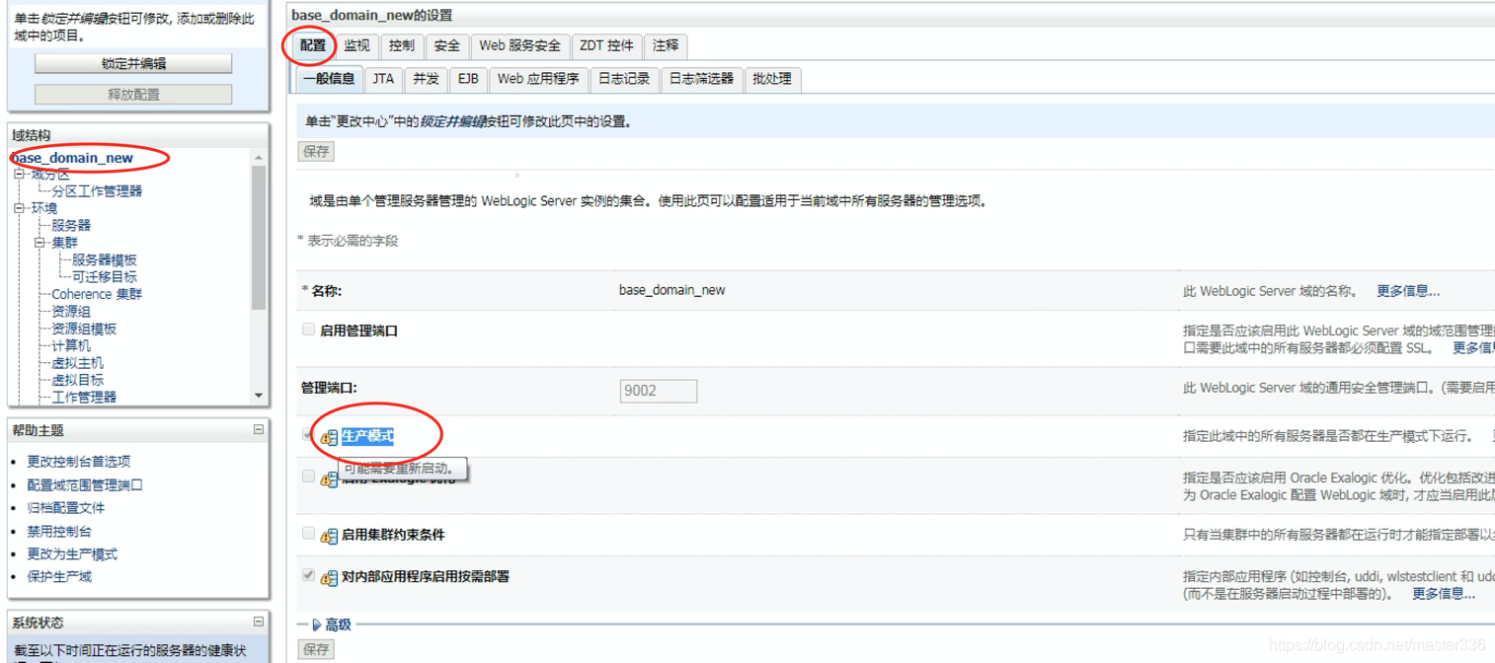Image resolution: width=1495 pixels, height=663 pixels.
Task: Open 虚拟主机 in the domain tree
Action: 78,363
